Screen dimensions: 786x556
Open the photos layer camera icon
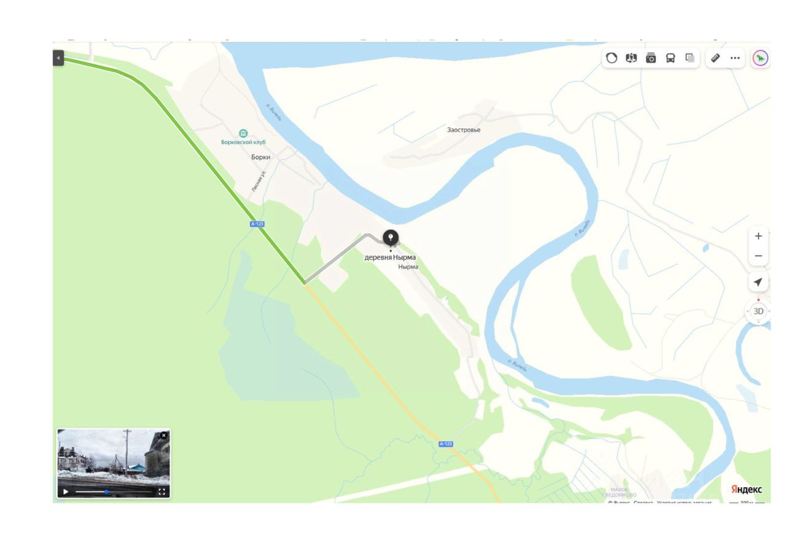(x=651, y=58)
